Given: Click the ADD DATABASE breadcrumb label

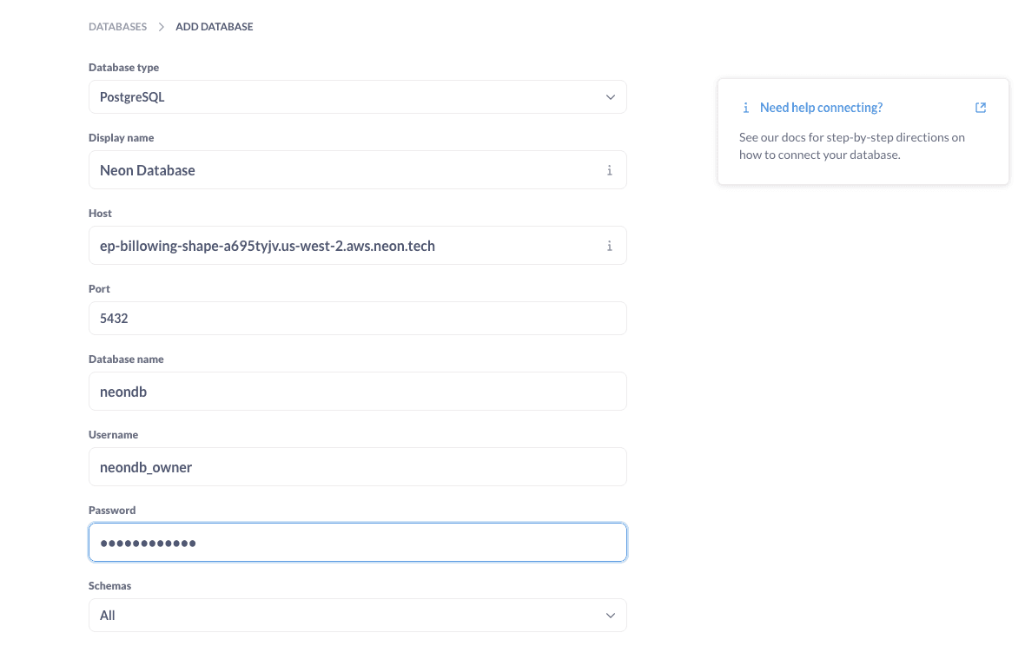Looking at the screenshot, I should [214, 26].
